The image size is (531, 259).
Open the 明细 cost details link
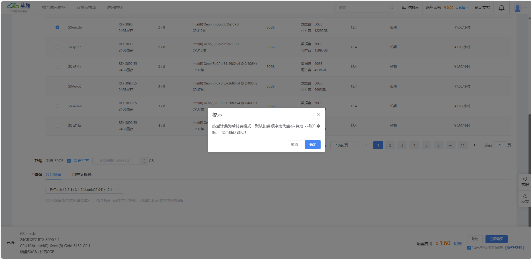tap(458, 244)
